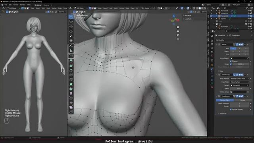Select the Add Cube tool
Viewport: 254px width, 143px height.
pos(71,56)
